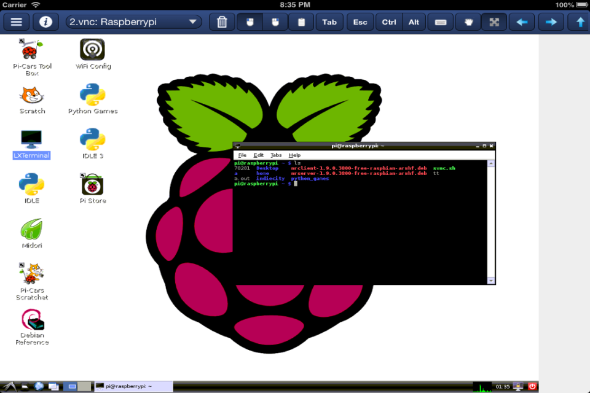Click '78281' entry in terminal output

[x=242, y=168]
